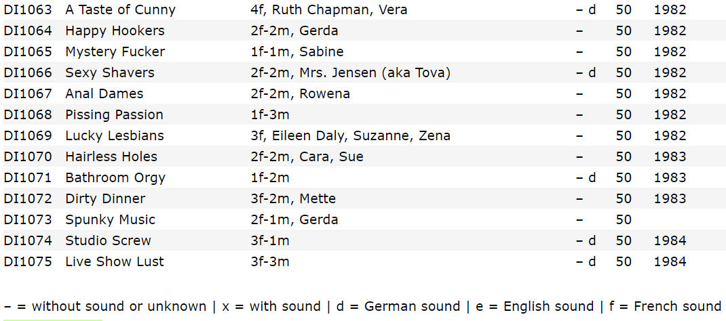Image resolution: width=726 pixels, height=321 pixels.
Task: Select '2f-2m, Cara, Sue' cast cell
Action: tap(307, 156)
